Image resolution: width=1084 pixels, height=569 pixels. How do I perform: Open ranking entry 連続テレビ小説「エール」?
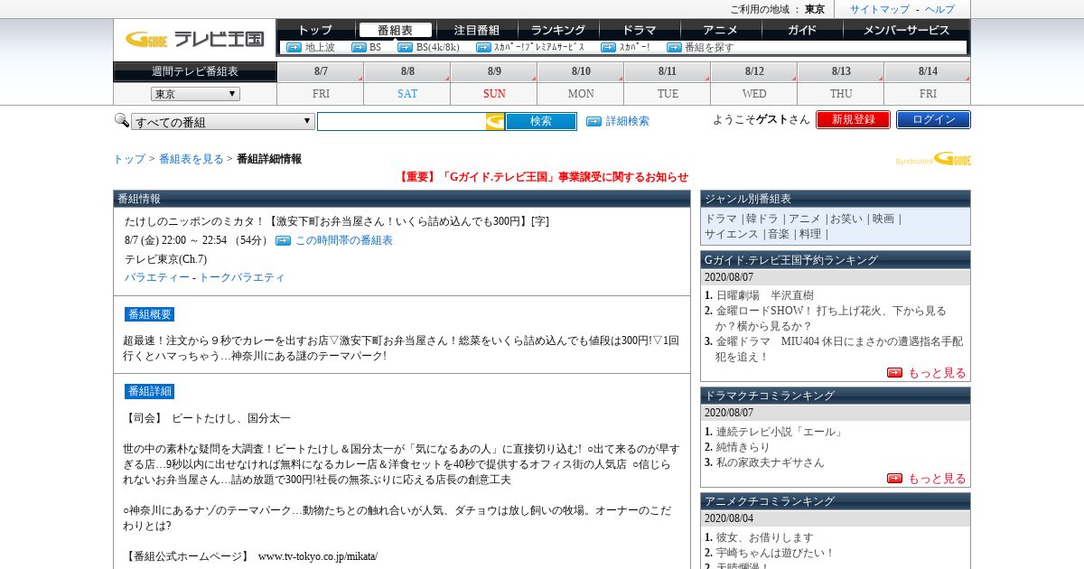pos(780,432)
